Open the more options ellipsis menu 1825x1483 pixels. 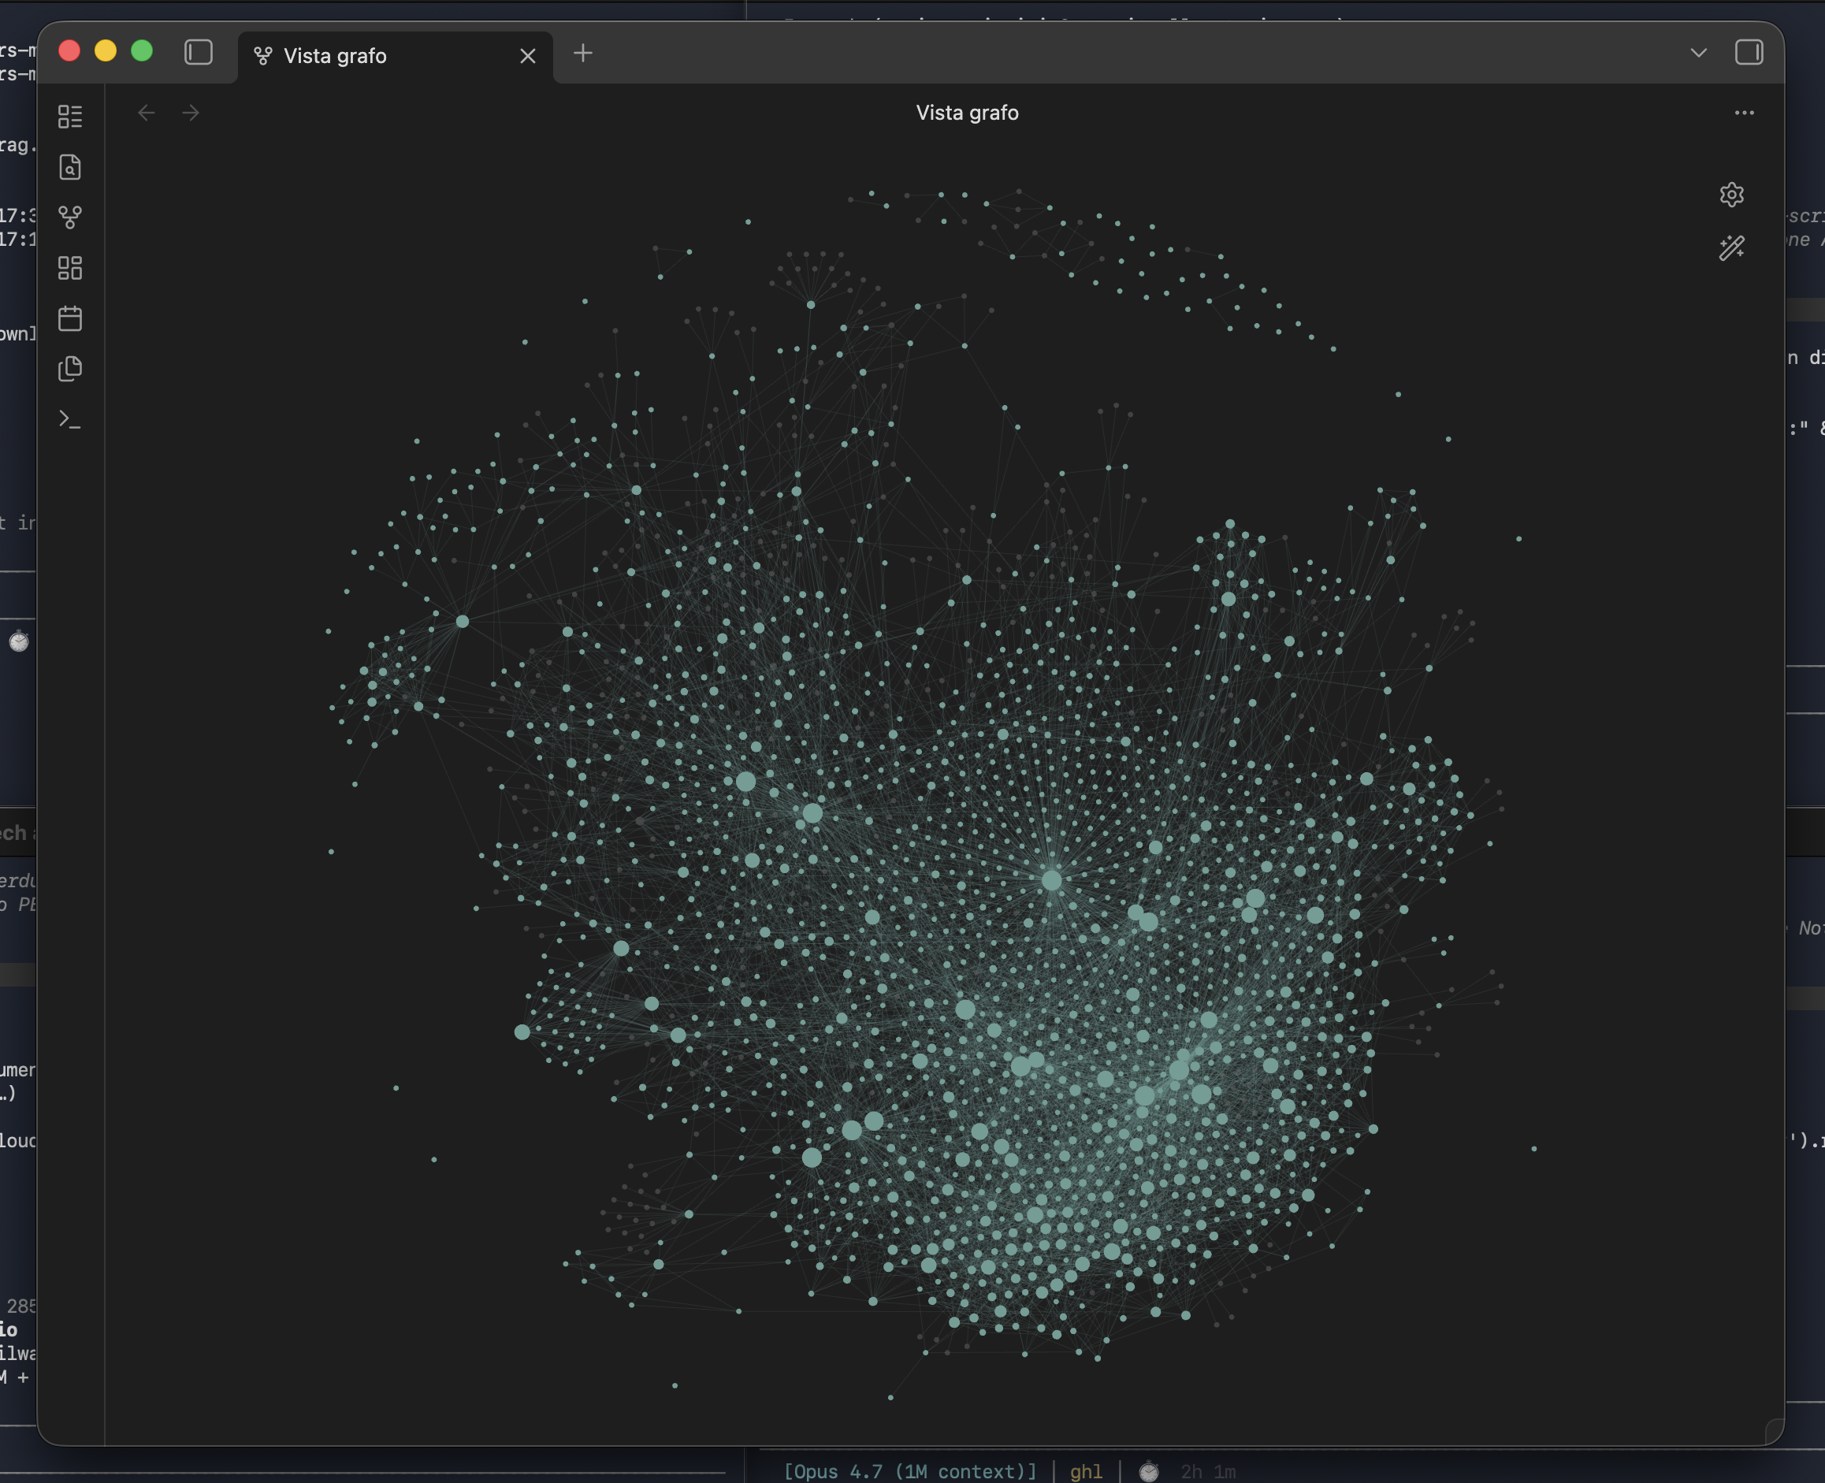tap(1744, 113)
